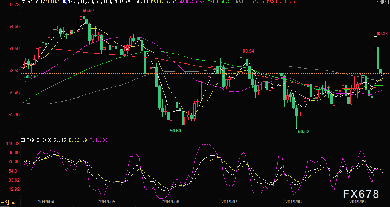Click the 2019/08 date on time axis

click(294, 202)
